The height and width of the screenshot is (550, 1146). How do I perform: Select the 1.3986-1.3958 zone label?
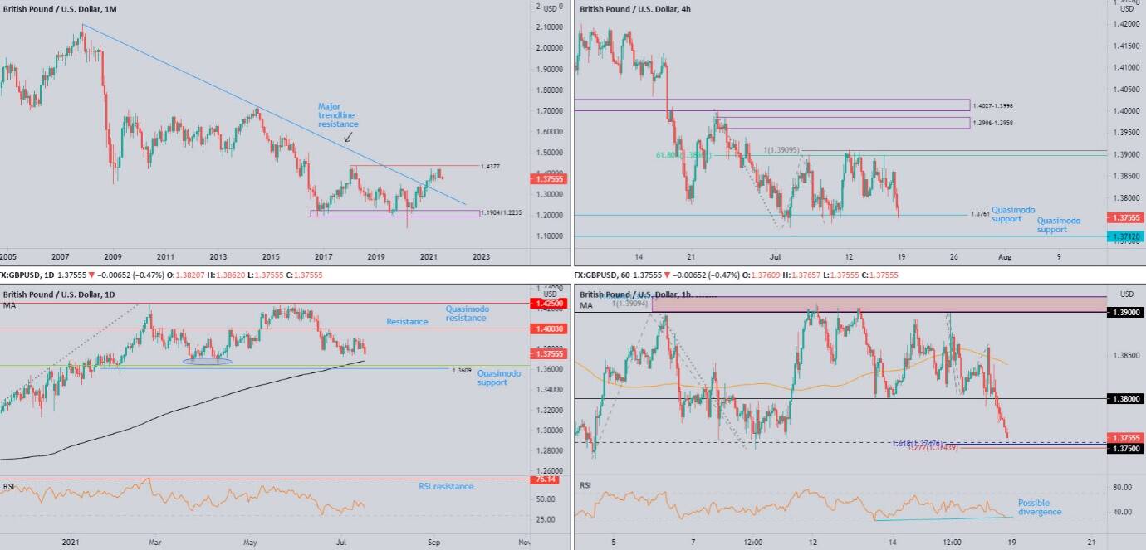pyautogui.click(x=995, y=123)
